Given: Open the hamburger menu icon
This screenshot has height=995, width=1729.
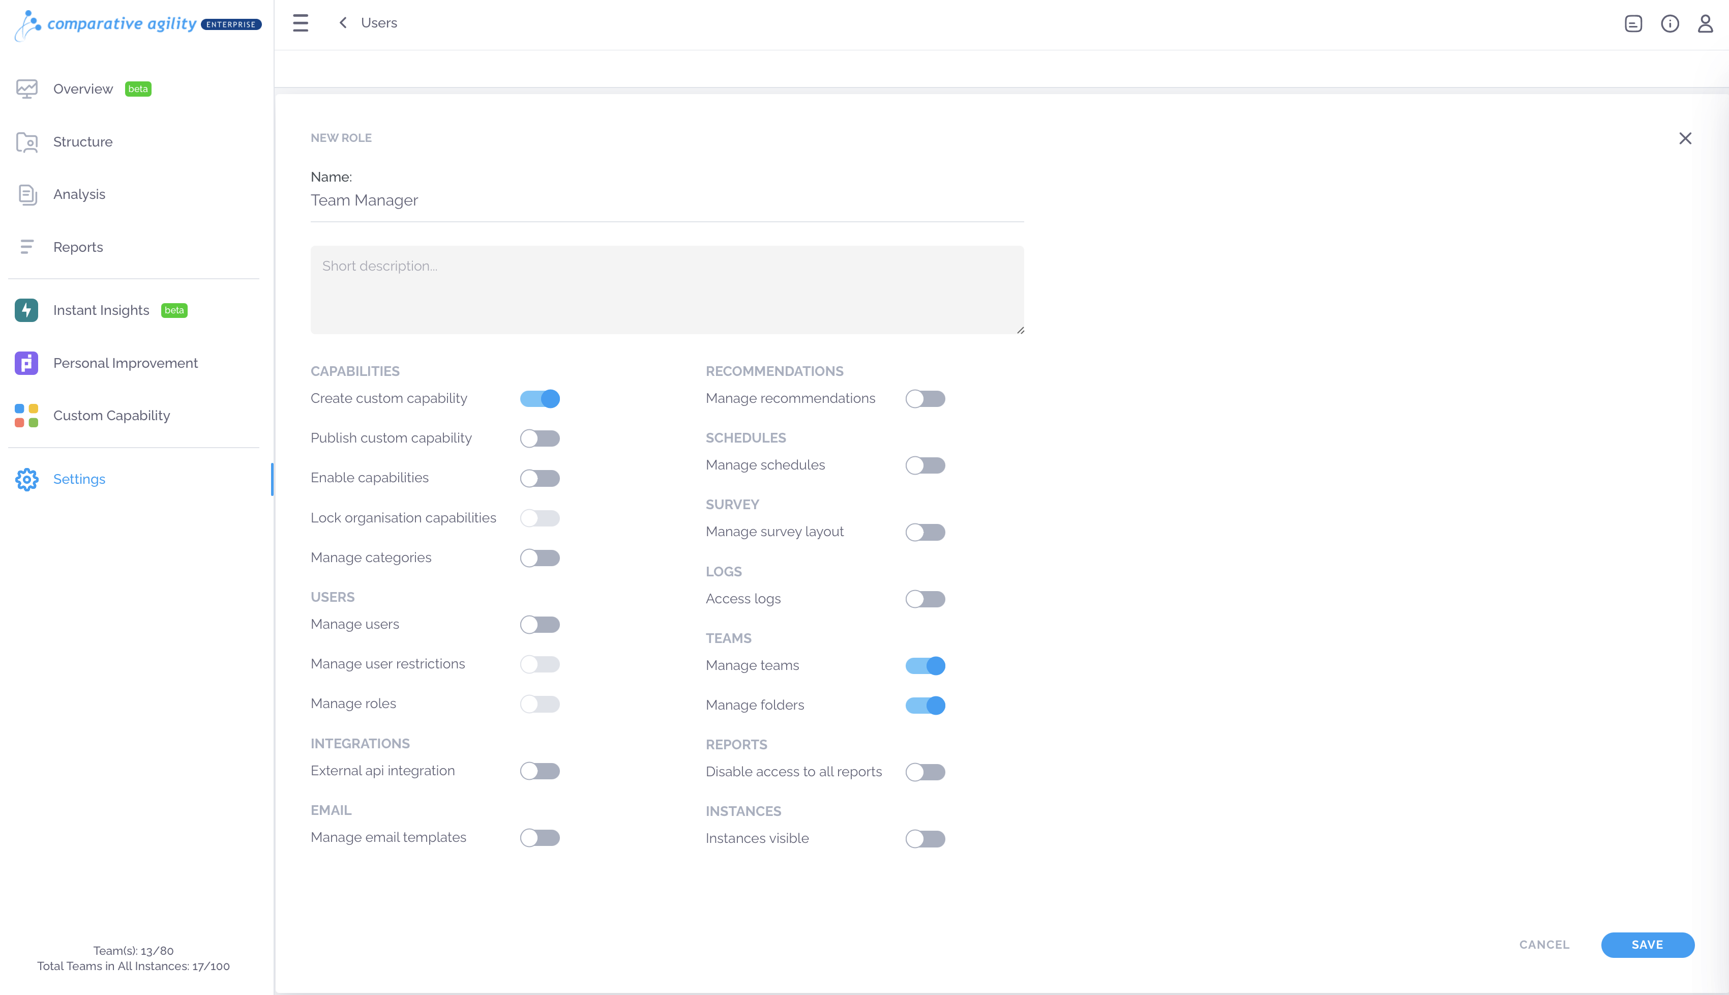Looking at the screenshot, I should (301, 22).
